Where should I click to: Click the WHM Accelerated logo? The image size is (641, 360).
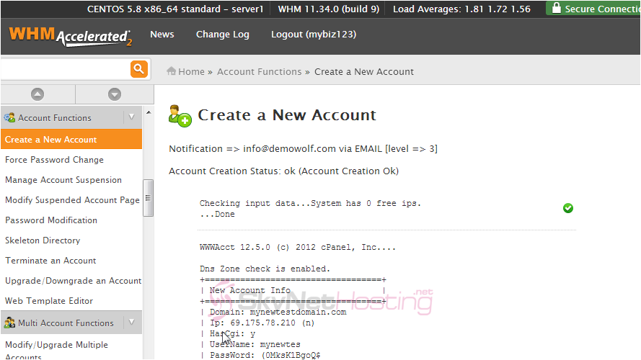(71, 36)
